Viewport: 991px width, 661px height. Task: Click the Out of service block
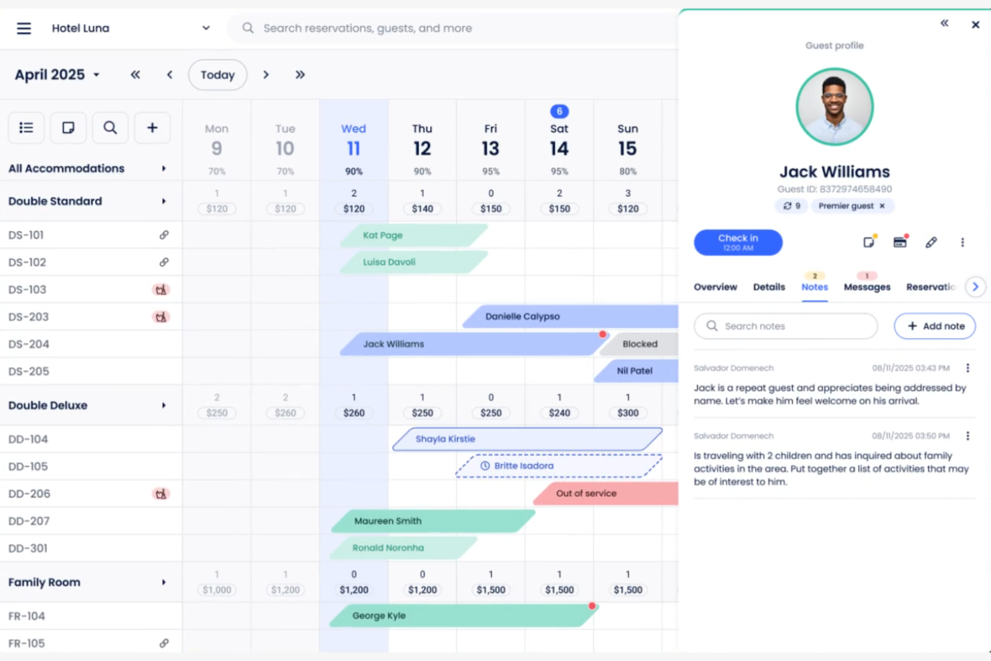coord(606,493)
